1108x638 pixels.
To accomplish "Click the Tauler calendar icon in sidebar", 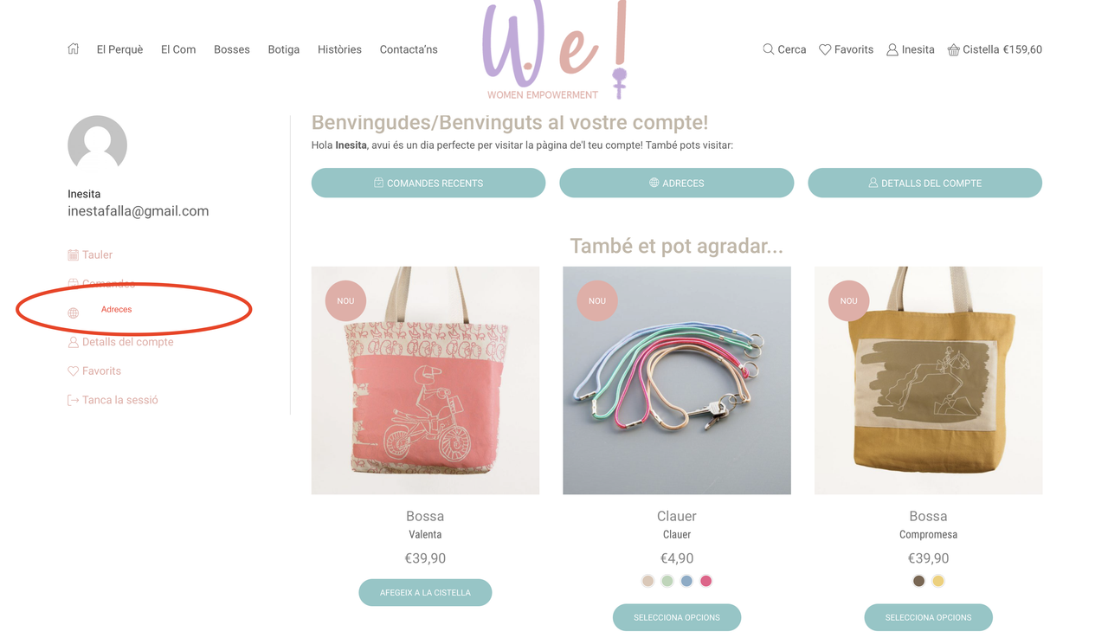I will 74,255.
